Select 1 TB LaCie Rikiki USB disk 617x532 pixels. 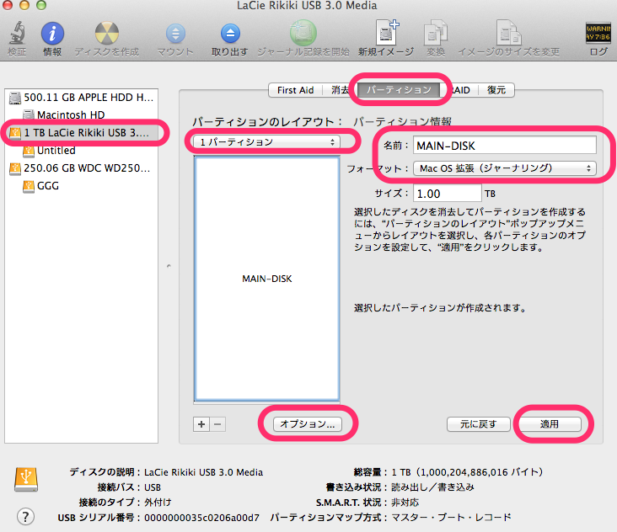coord(82,133)
